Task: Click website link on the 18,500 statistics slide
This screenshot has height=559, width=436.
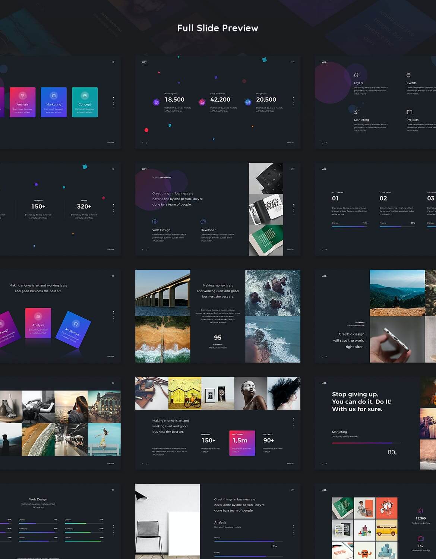Action: click(290, 143)
